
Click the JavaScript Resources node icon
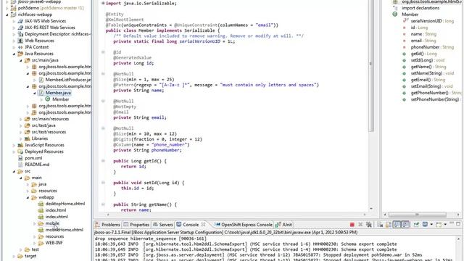(20, 145)
